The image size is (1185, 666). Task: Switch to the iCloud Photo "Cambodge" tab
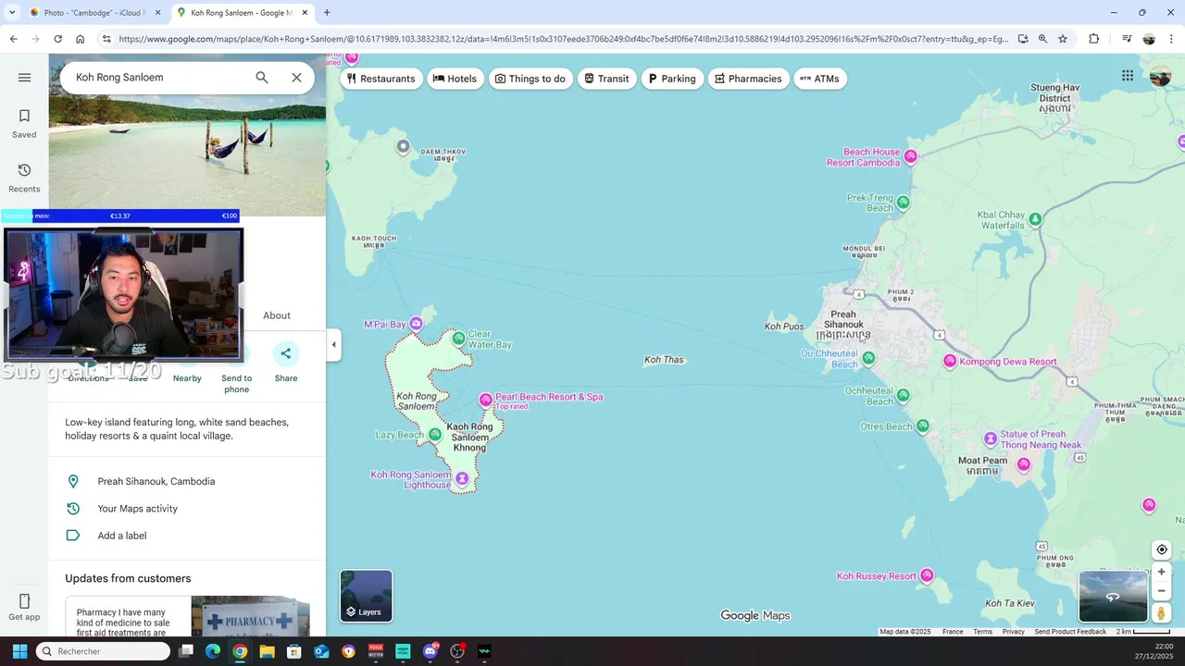point(93,13)
